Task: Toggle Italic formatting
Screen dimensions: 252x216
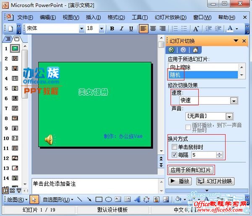Action: pyautogui.click(x=122, y=29)
